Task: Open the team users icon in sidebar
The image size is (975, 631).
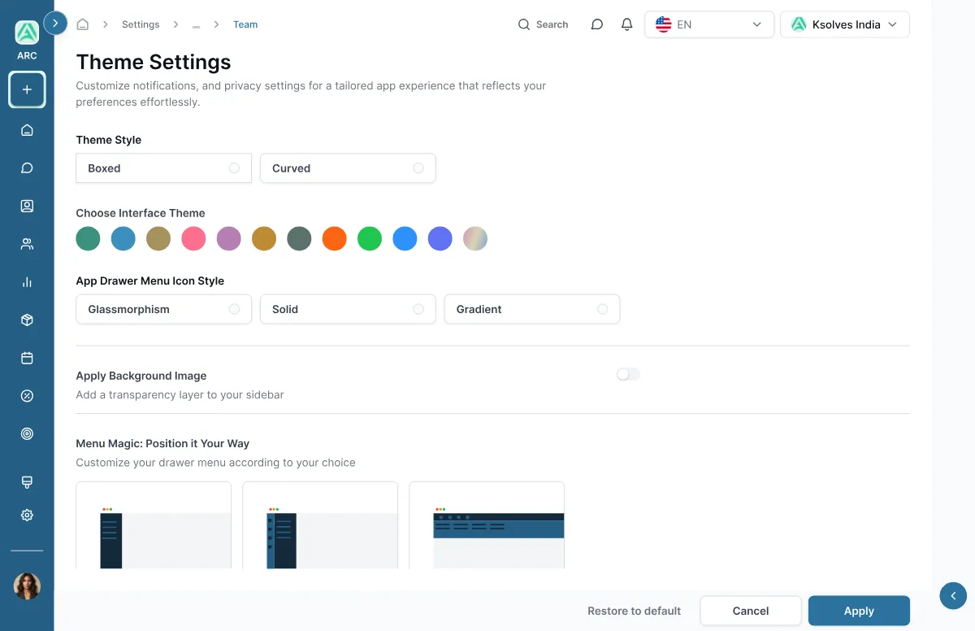Action: [27, 244]
